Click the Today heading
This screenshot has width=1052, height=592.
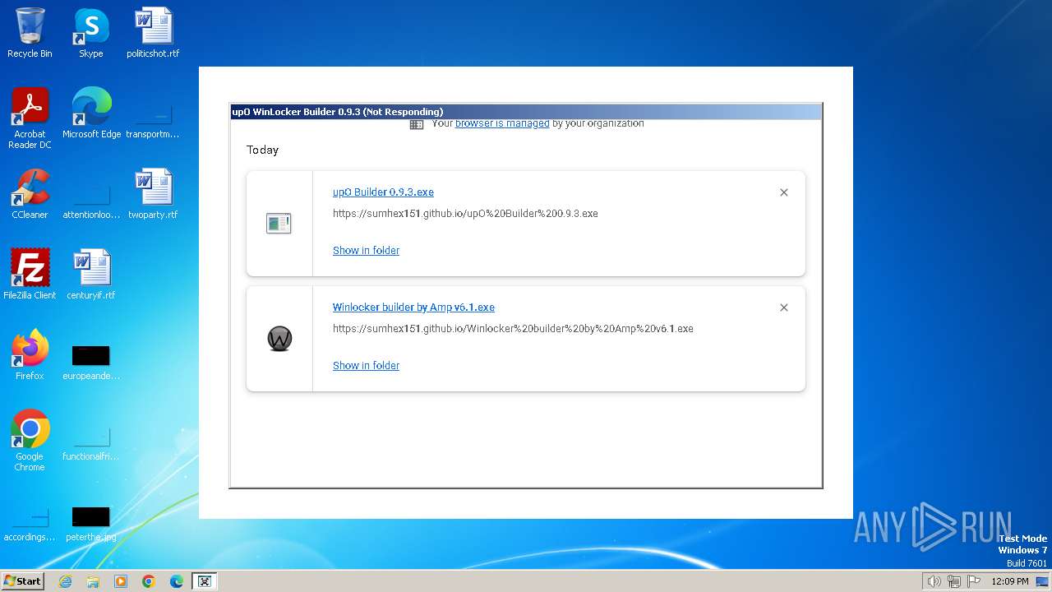coord(262,150)
